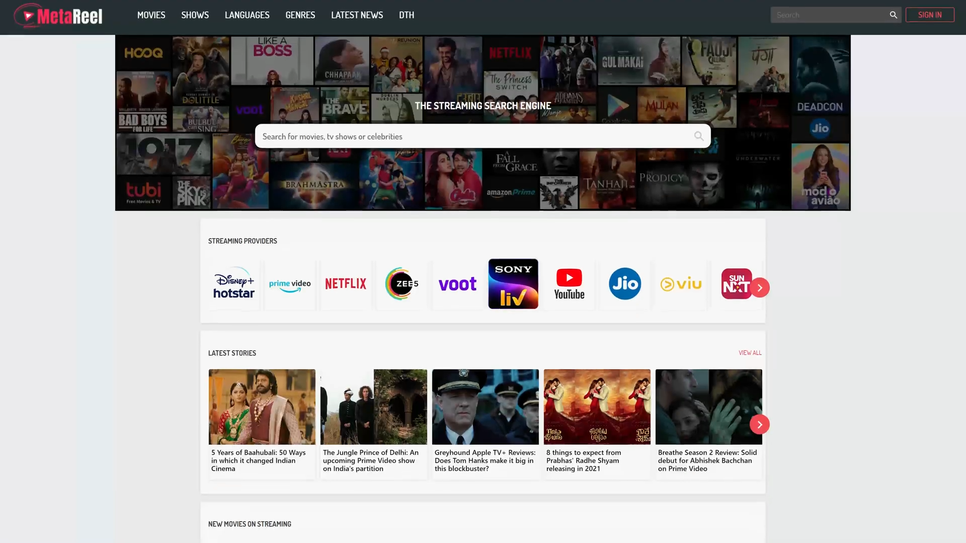Select Viu provider
The width and height of the screenshot is (966, 543).
[x=681, y=284]
